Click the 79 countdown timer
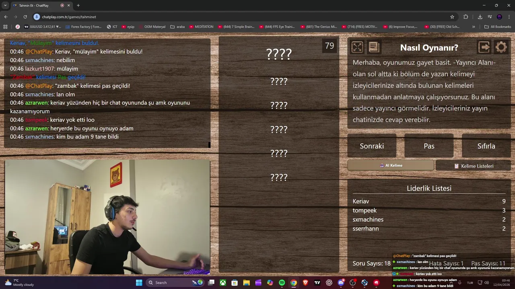The height and width of the screenshot is (289, 515). coord(330,46)
